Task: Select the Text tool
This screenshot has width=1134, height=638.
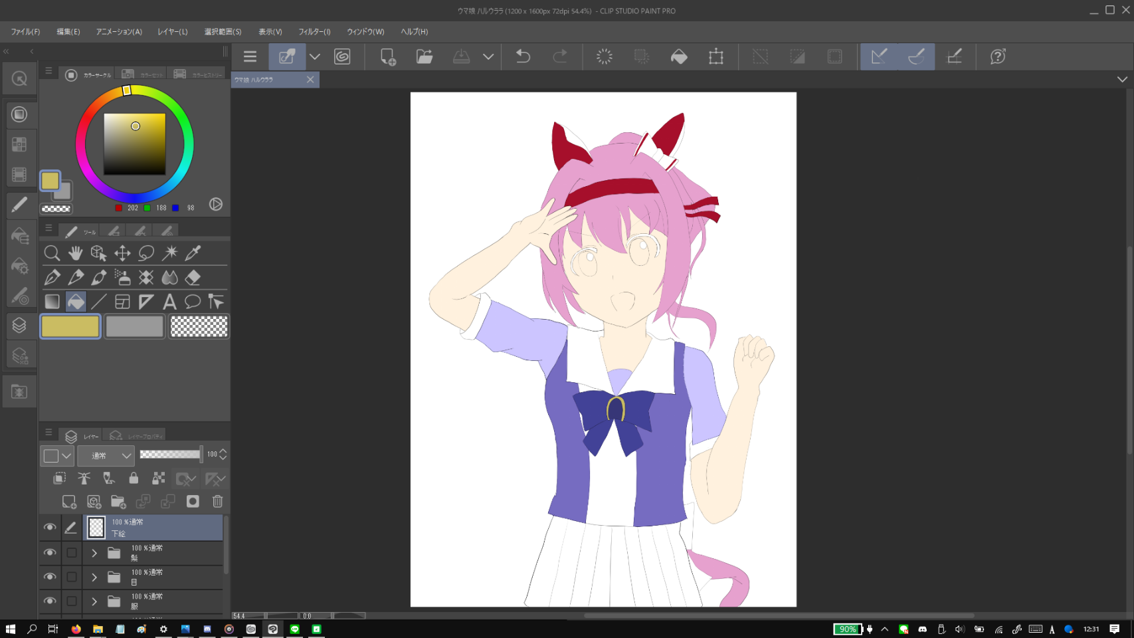Action: 169,302
